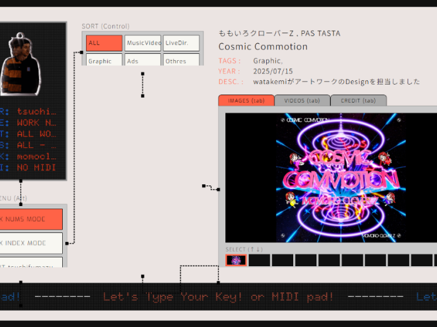Switch to the IMAGES tab
This screenshot has height=327, width=437.
point(246,101)
